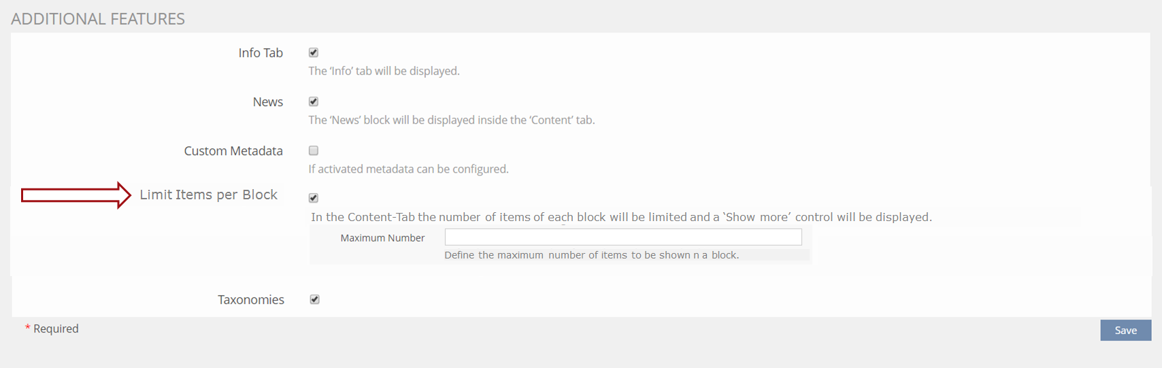Click the 'Limit Items per Block' label
This screenshot has width=1162, height=368.
(x=208, y=195)
